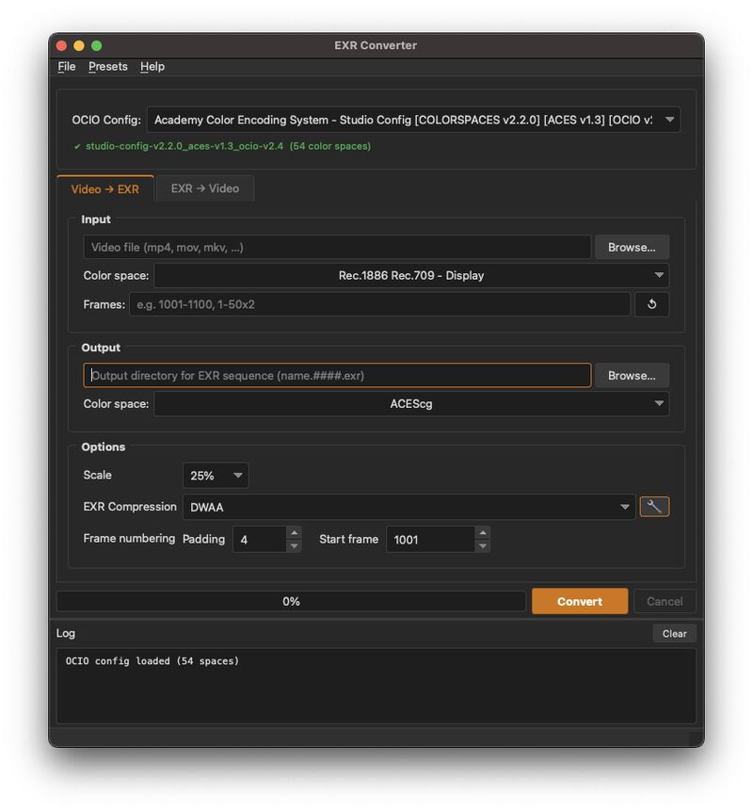The image size is (753, 812).
Task: Decrement the Start frame value
Action: click(x=482, y=545)
